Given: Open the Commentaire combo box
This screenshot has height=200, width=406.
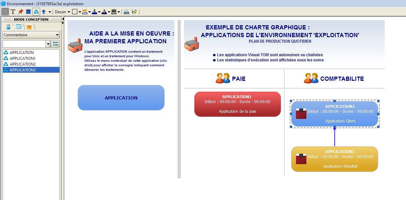Looking at the screenshot, I should (31, 35).
